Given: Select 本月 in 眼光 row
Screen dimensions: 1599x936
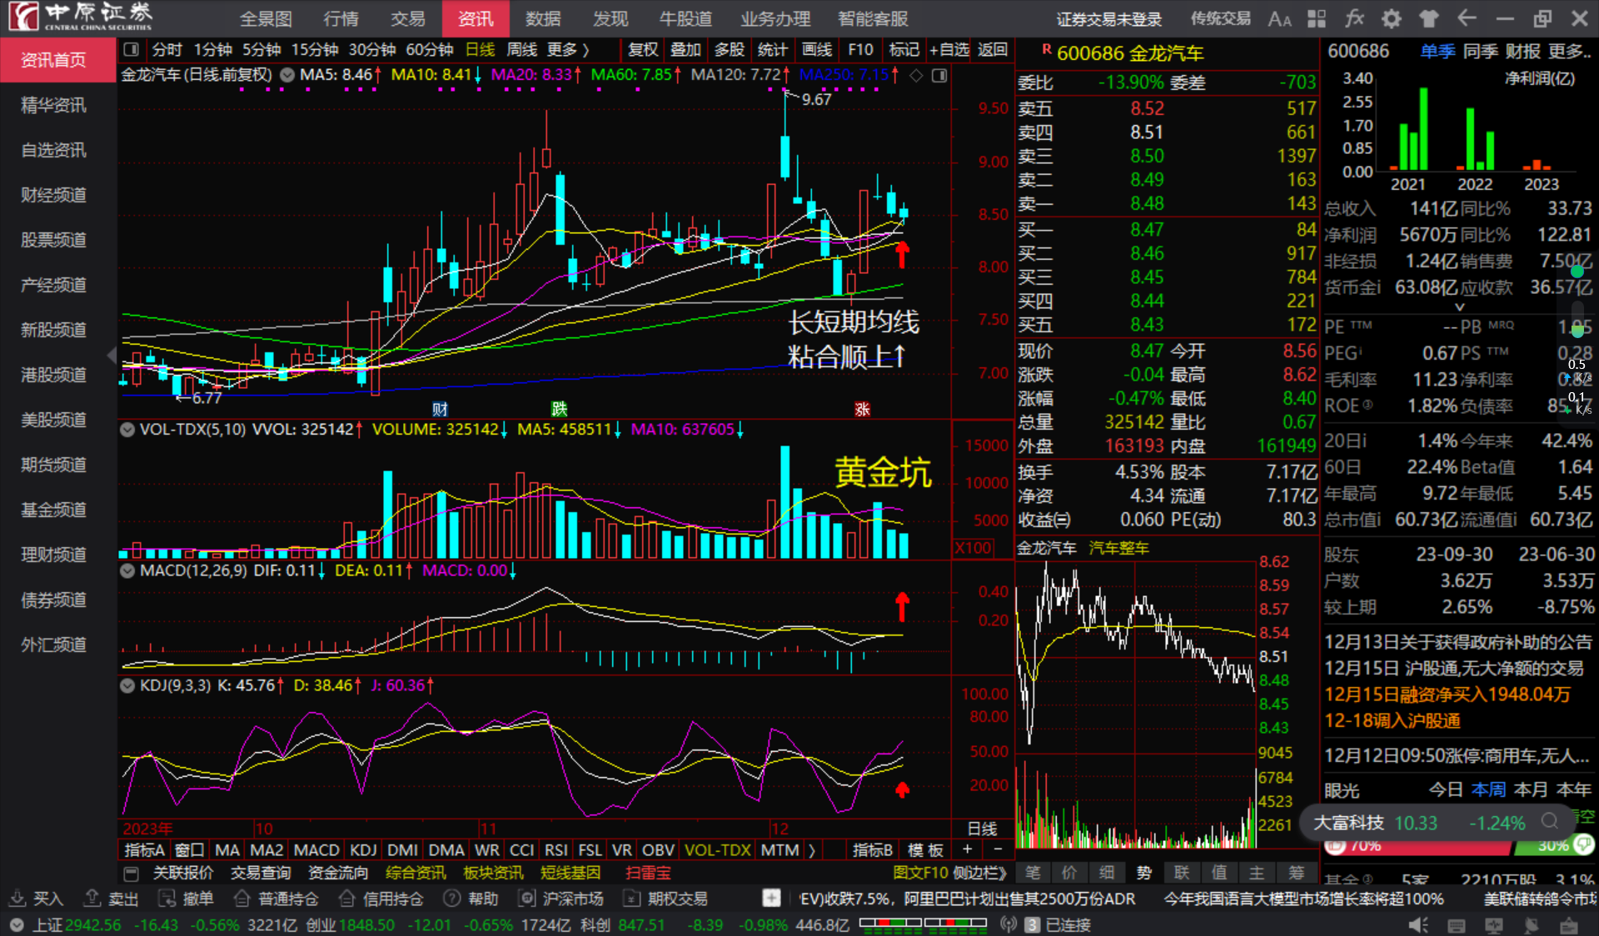Looking at the screenshot, I should point(1531,789).
